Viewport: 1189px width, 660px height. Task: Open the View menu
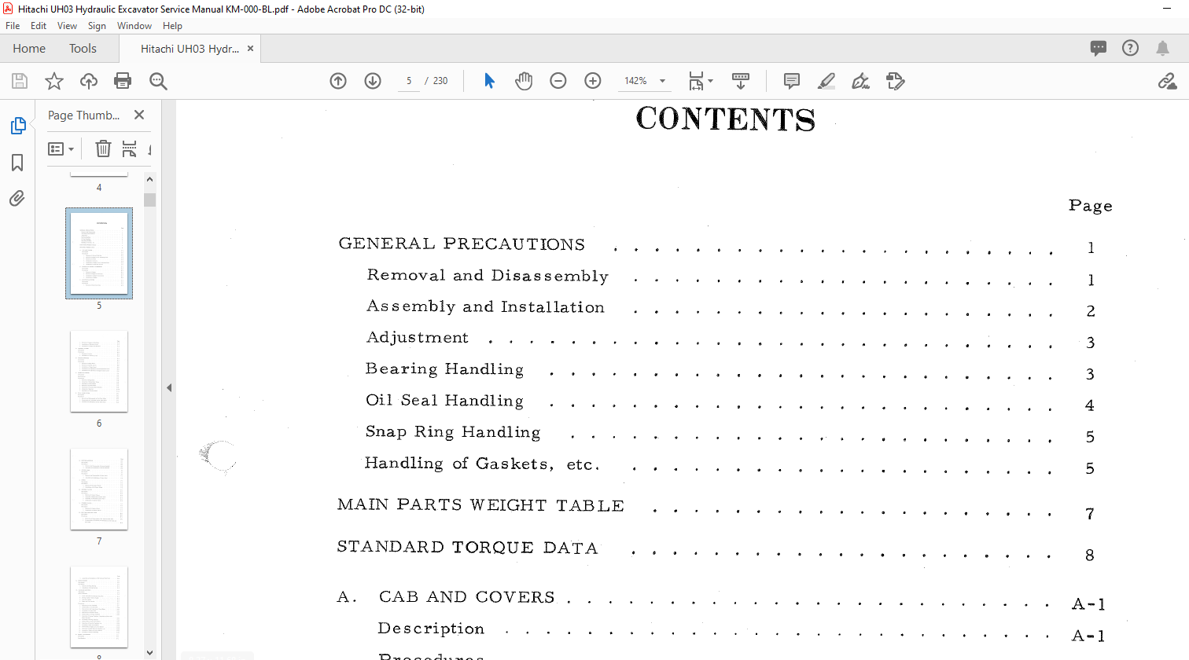click(x=68, y=26)
